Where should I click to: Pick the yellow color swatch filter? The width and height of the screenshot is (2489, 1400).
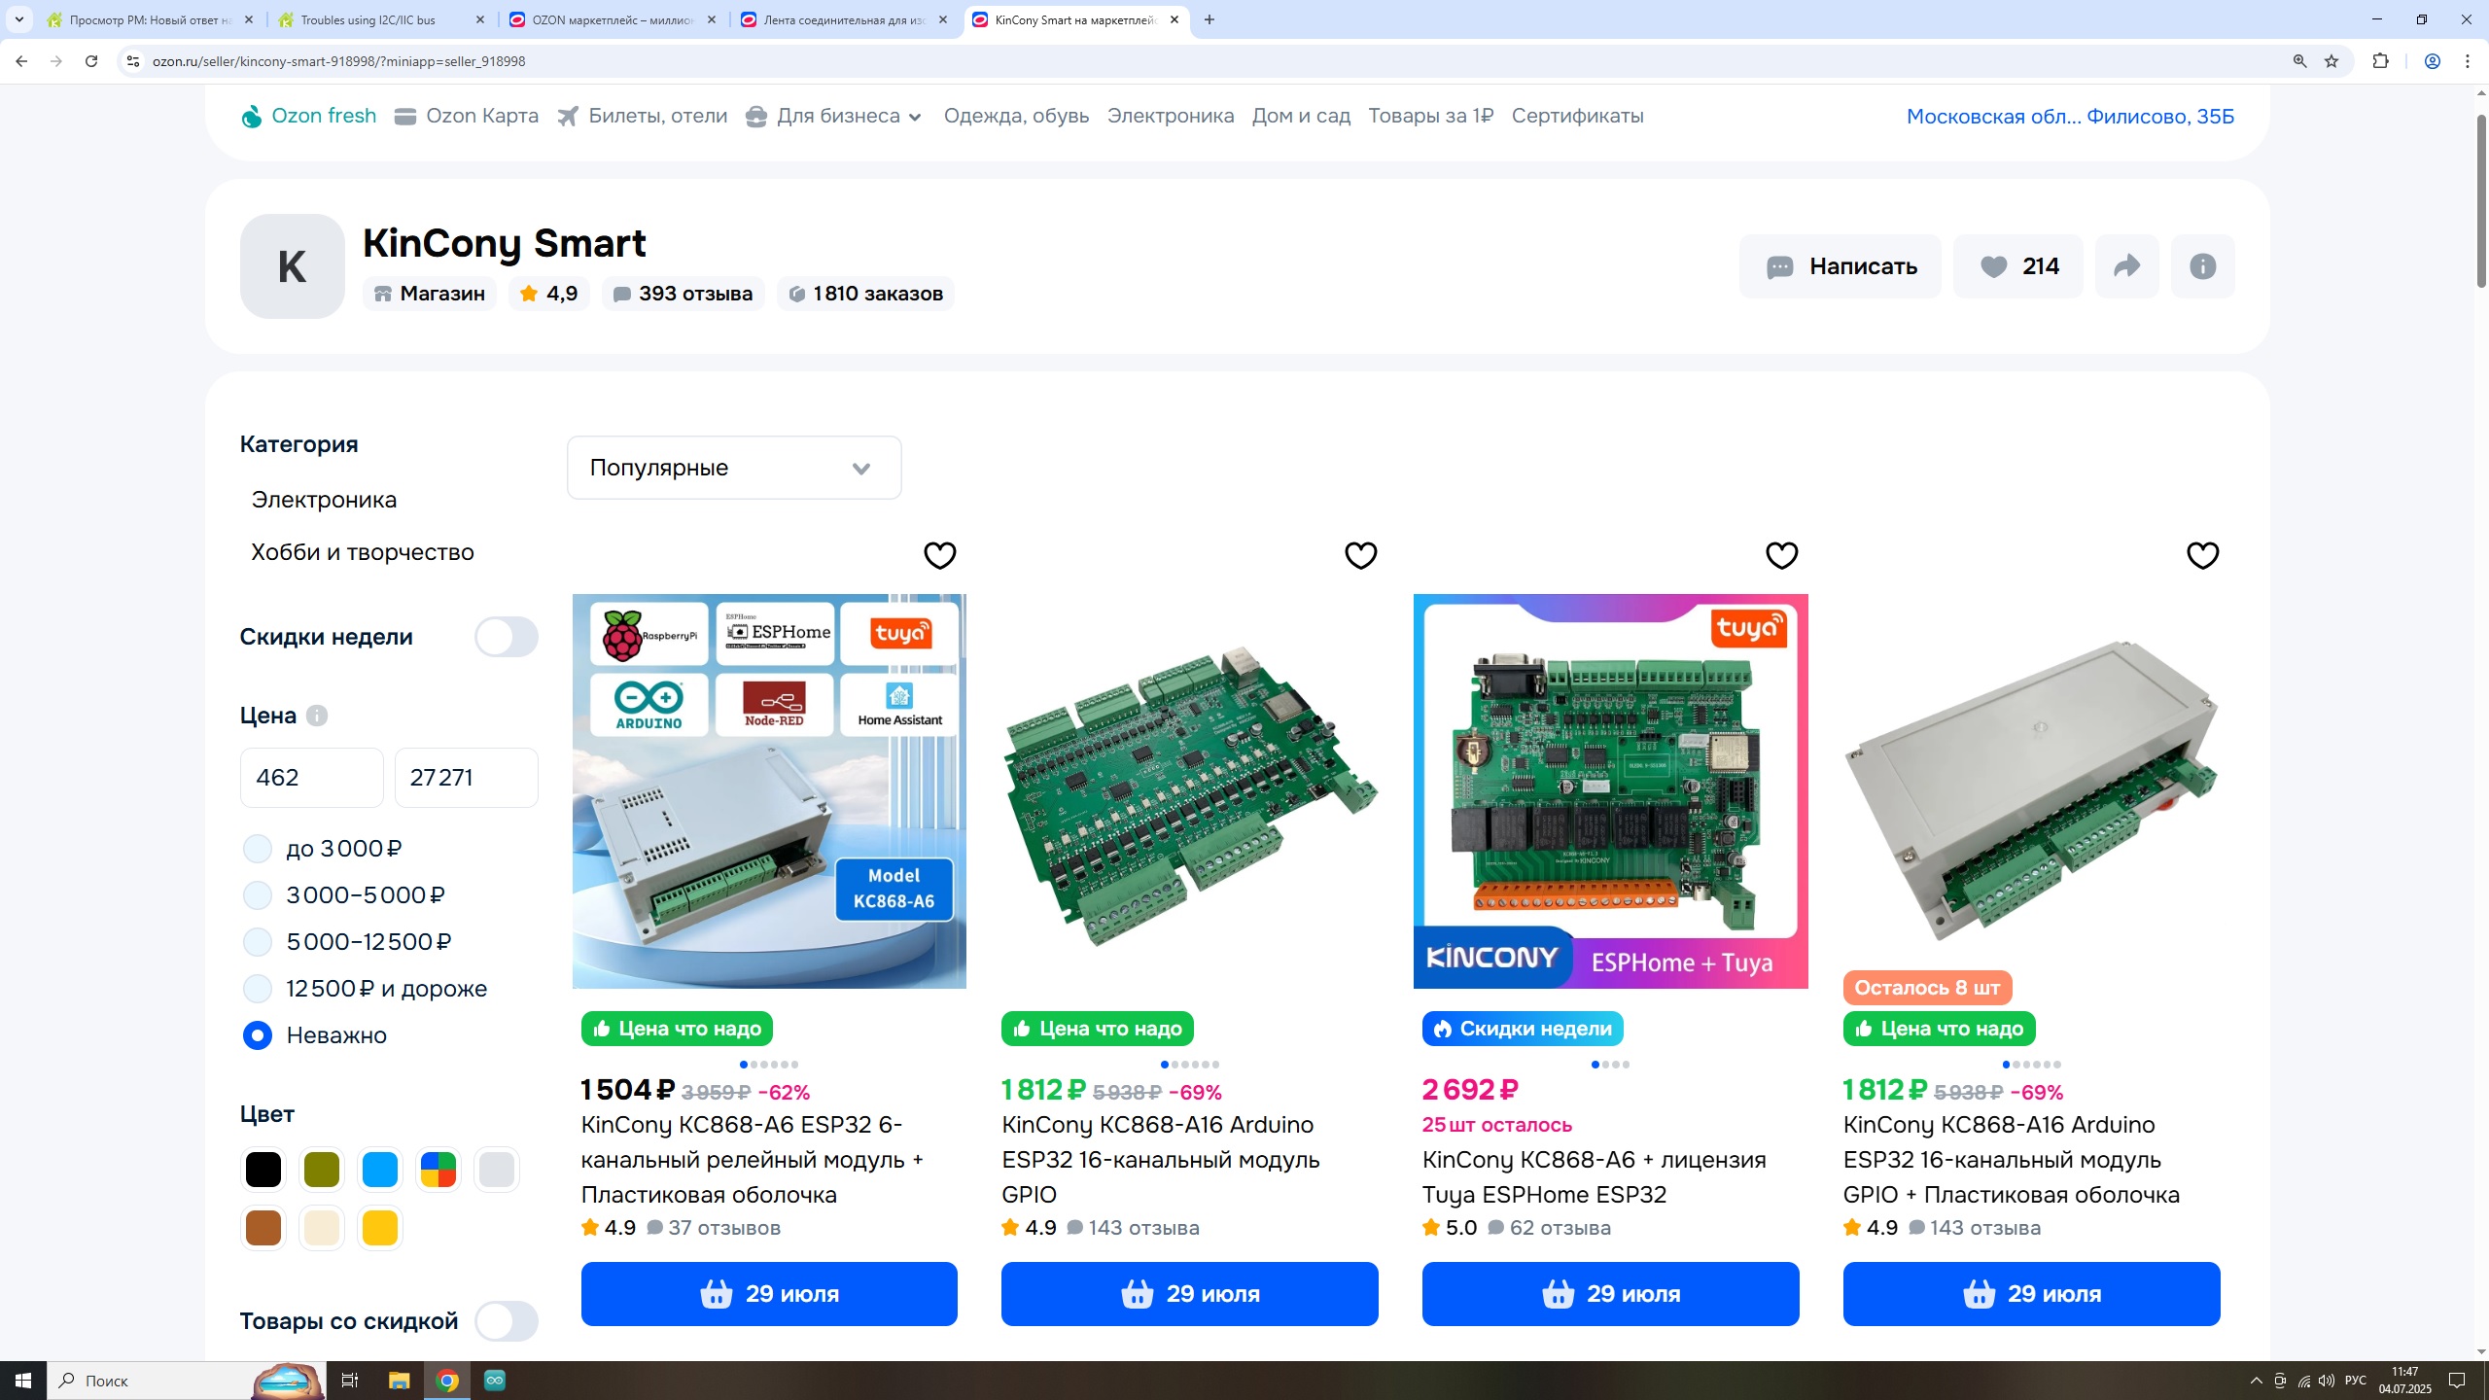pyautogui.click(x=379, y=1228)
